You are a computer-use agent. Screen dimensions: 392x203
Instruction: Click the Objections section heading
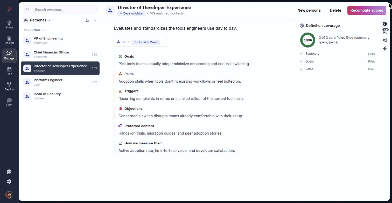[133, 109]
